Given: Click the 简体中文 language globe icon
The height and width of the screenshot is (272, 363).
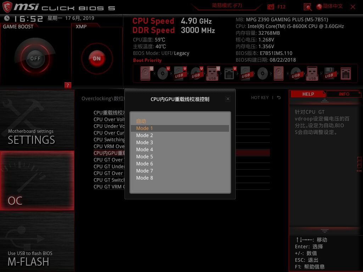Looking at the screenshot, I should pyautogui.click(x=320, y=7).
